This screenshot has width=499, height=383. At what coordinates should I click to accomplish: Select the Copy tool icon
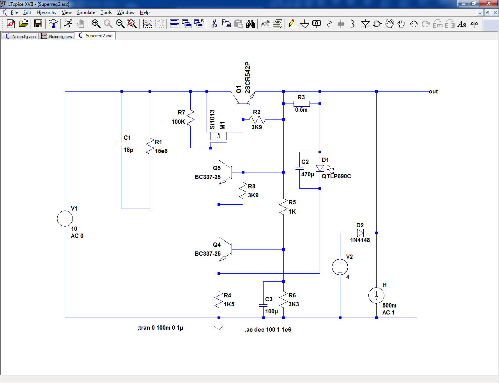(226, 24)
